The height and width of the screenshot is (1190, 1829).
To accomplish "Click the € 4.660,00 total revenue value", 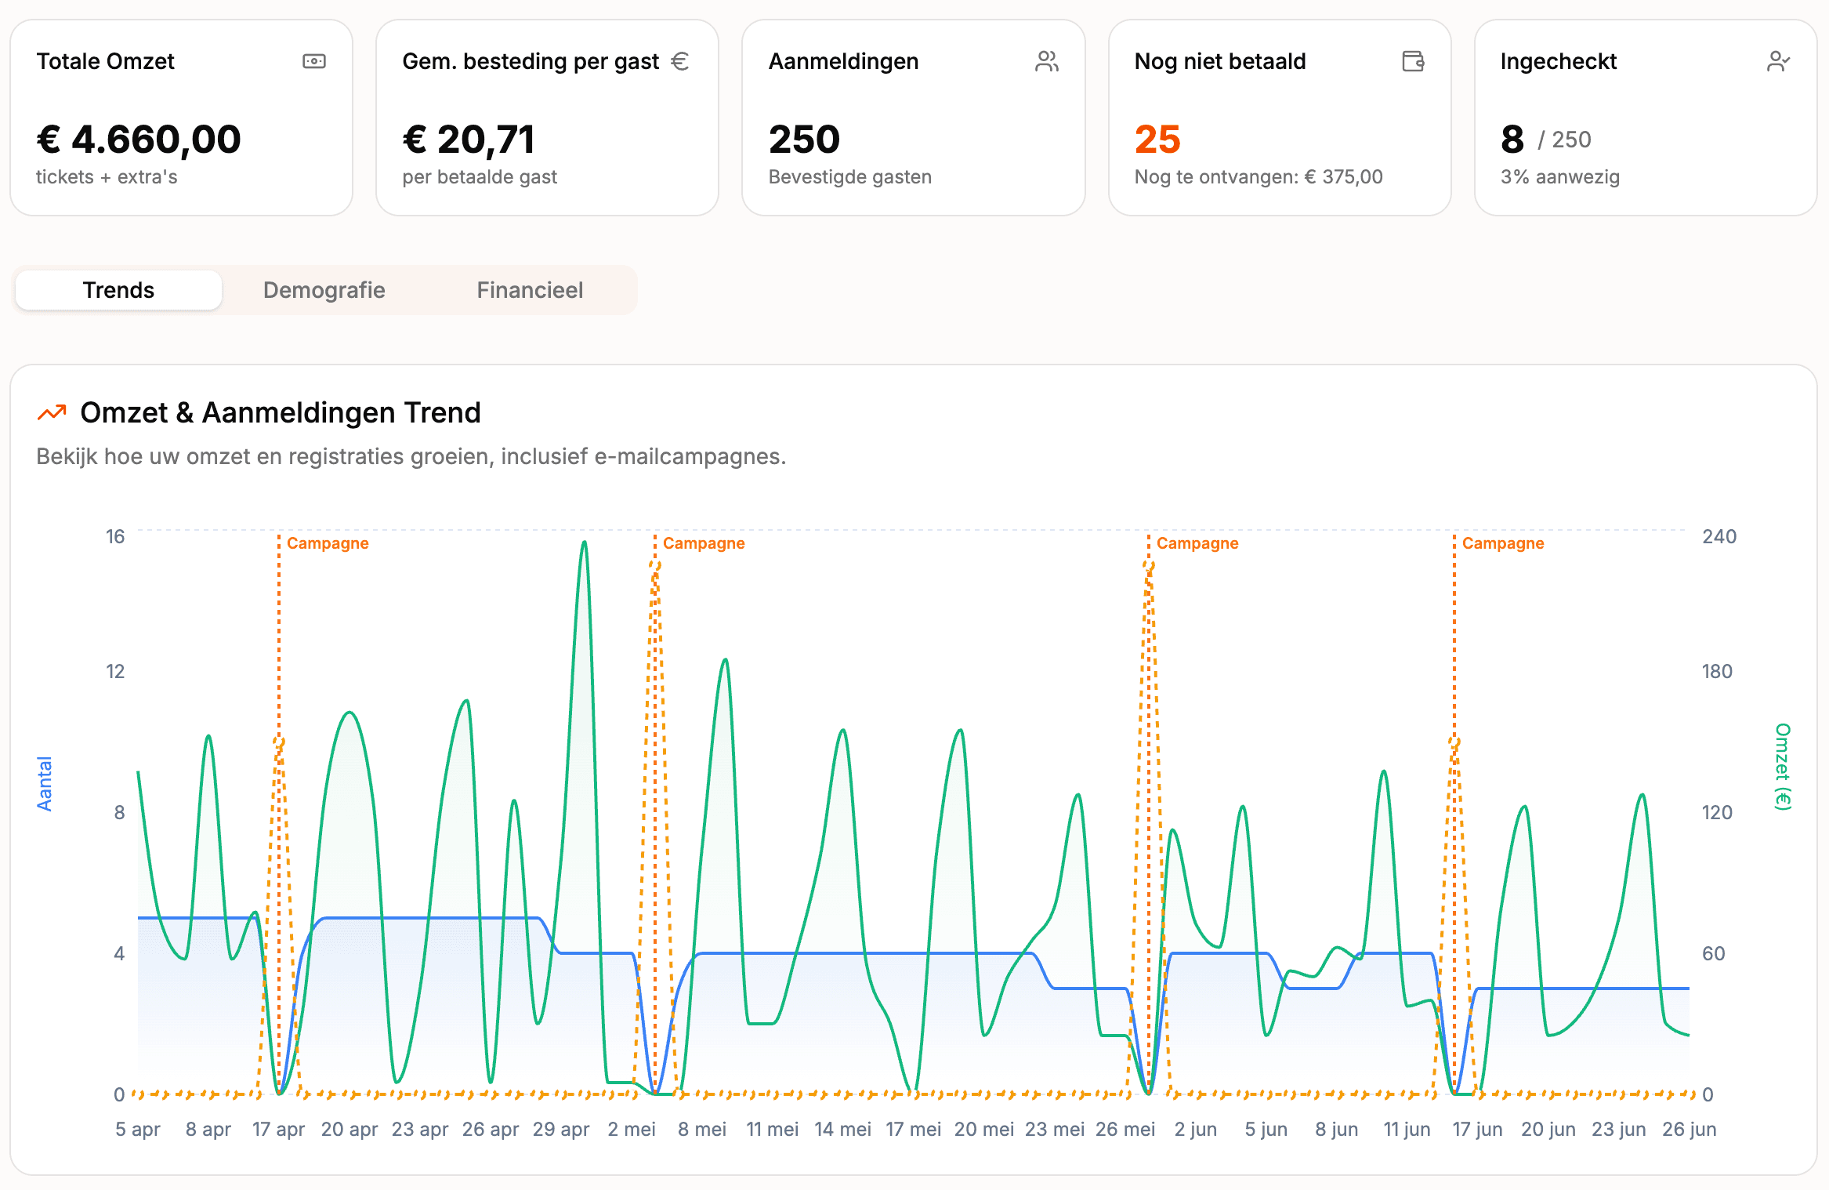I will tap(139, 140).
